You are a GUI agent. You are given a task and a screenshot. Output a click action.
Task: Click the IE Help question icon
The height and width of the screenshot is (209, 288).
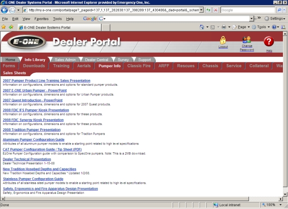274,27
